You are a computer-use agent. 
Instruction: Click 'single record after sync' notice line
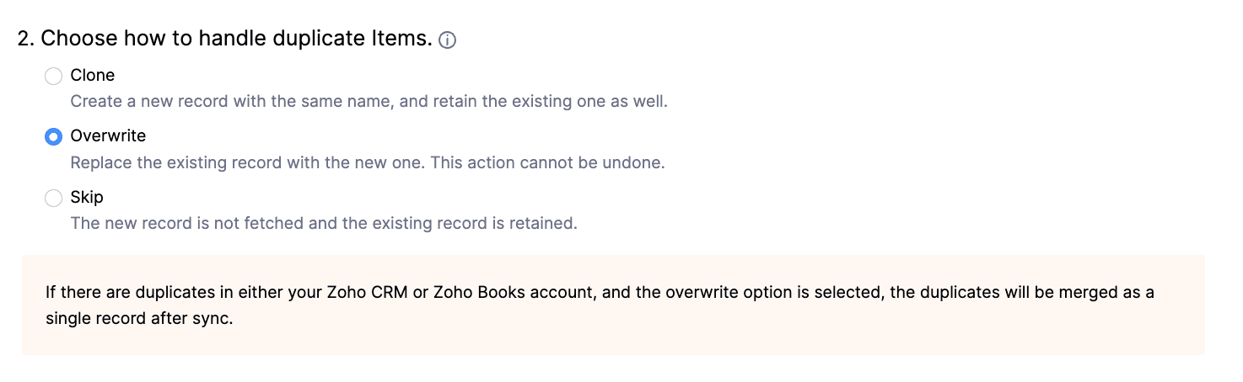(x=139, y=320)
